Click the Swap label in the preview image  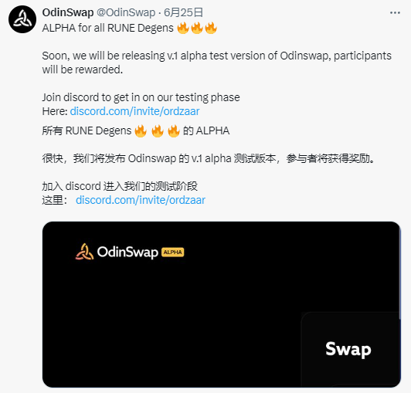click(348, 349)
